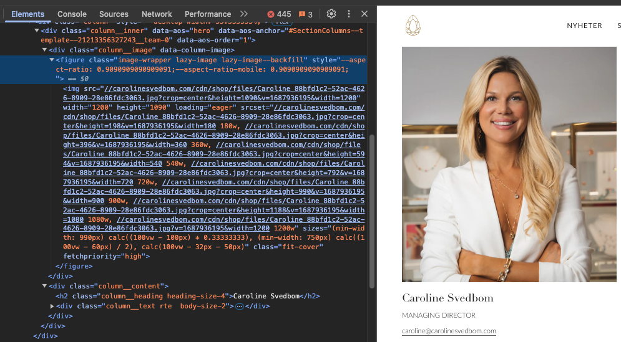Open the 540w srcset image link
Screen dimensions: 621x342
point(214,154)
